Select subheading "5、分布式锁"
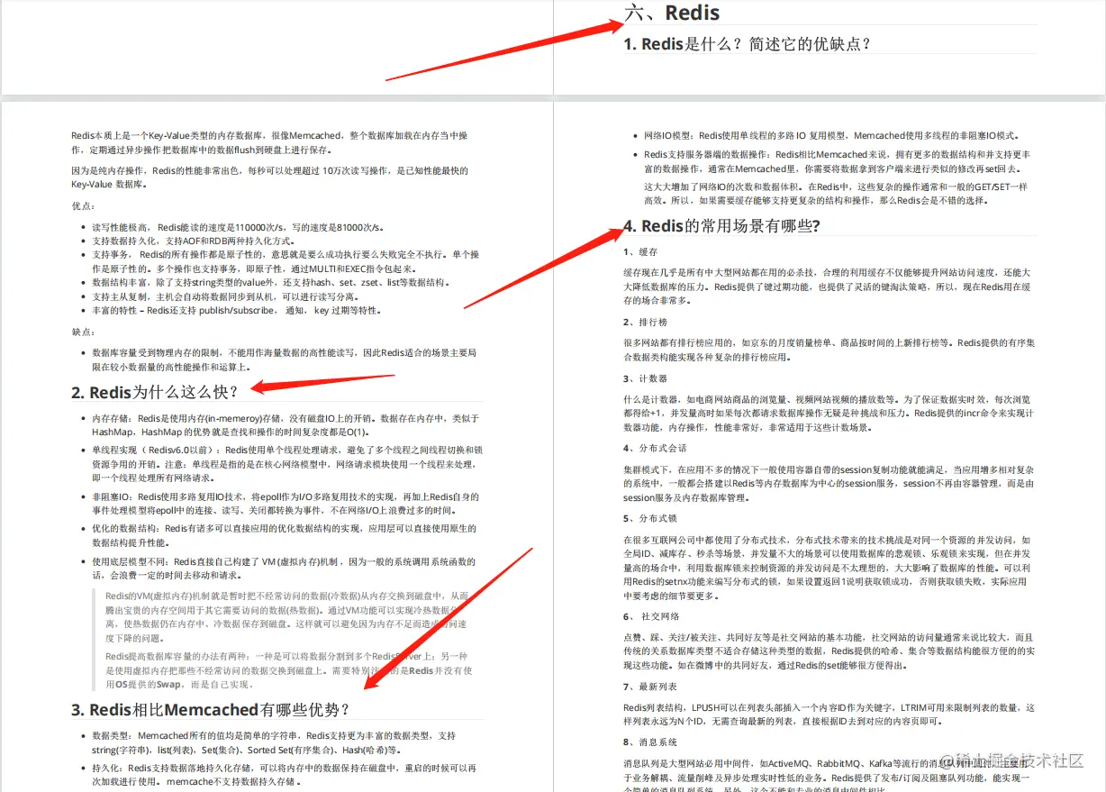Viewport: 1106px width, 792px height. (650, 518)
